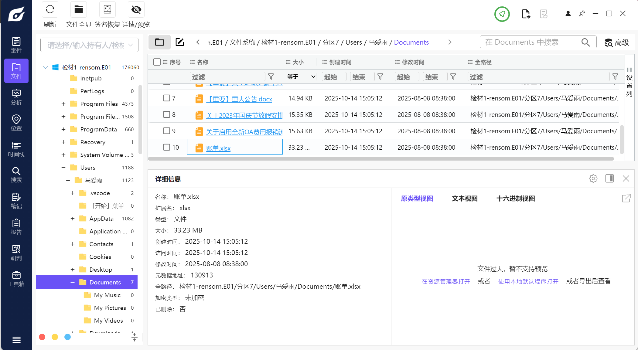Open the 时间线 timeline sidebar section
This screenshot has width=638, height=350.
tap(16, 149)
